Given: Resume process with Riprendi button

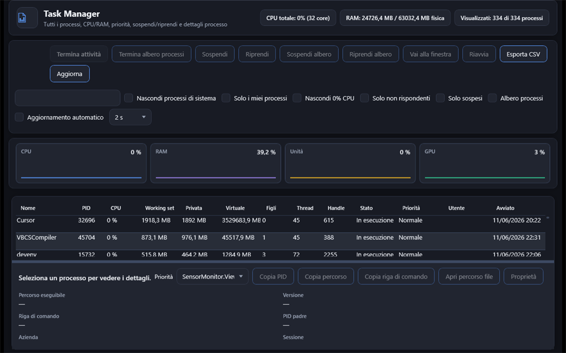Looking at the screenshot, I should (x=257, y=54).
